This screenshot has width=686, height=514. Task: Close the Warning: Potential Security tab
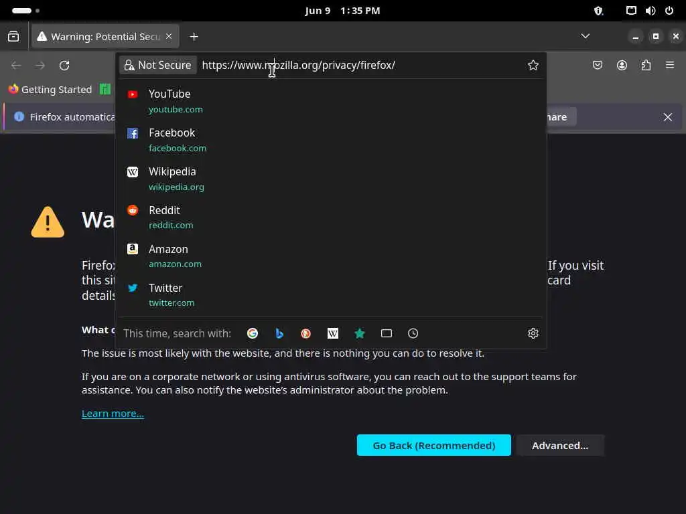point(169,36)
